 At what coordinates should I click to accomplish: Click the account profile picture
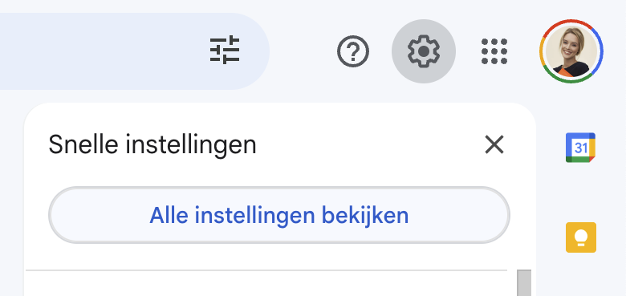tap(571, 51)
